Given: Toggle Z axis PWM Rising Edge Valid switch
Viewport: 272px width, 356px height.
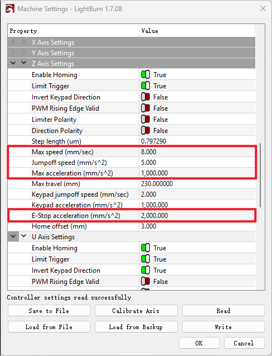Looking at the screenshot, I should pos(145,108).
